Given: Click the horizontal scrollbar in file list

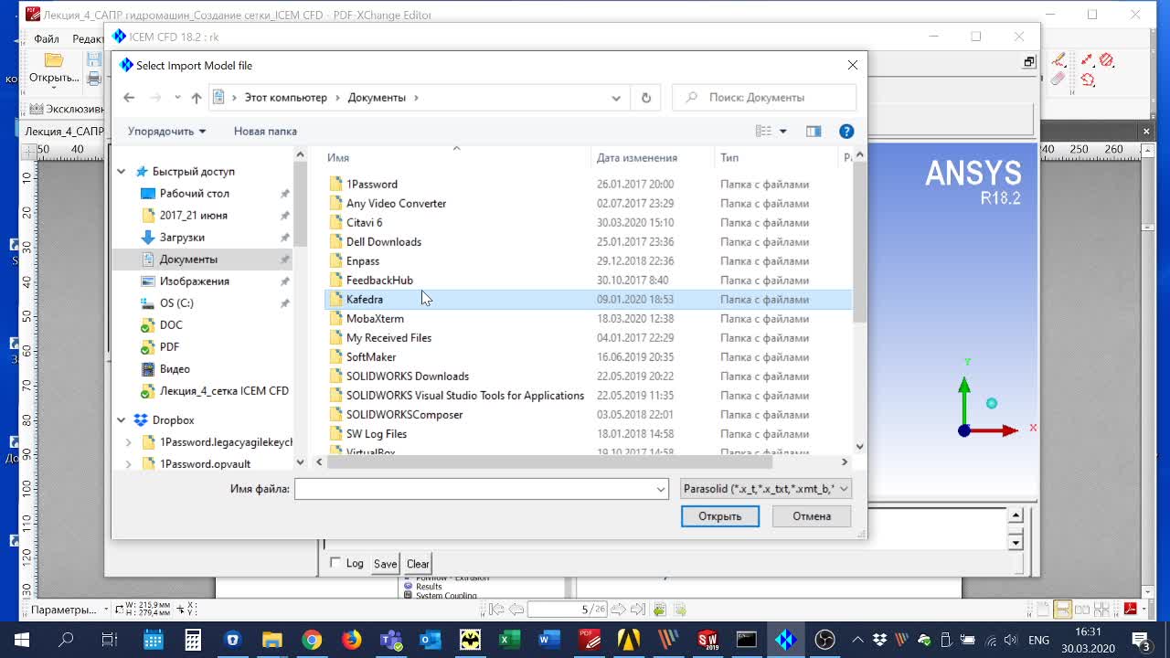Looking at the screenshot, I should (x=548, y=462).
